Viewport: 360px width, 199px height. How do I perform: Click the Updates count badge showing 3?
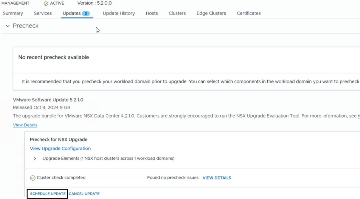86,14
